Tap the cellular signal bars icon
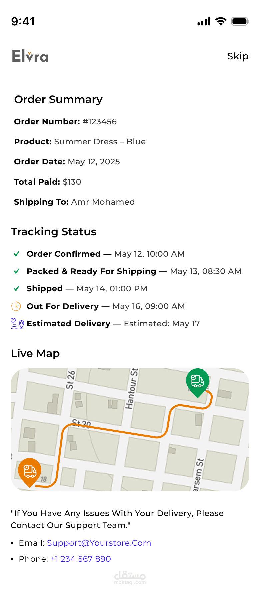The height and width of the screenshot is (597, 260). click(x=204, y=22)
